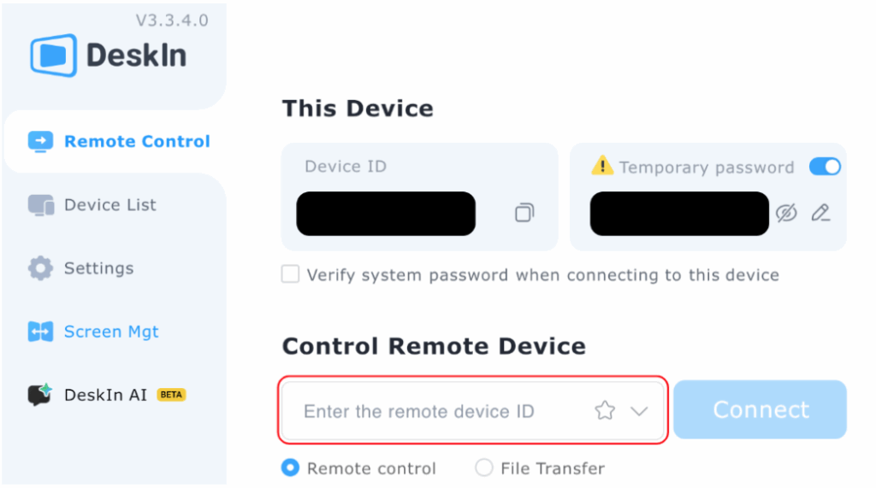Enable verify system password checkbox
The height and width of the screenshot is (488, 876).
pyautogui.click(x=291, y=274)
